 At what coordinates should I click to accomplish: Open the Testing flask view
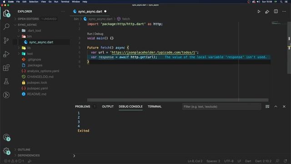point(6,81)
